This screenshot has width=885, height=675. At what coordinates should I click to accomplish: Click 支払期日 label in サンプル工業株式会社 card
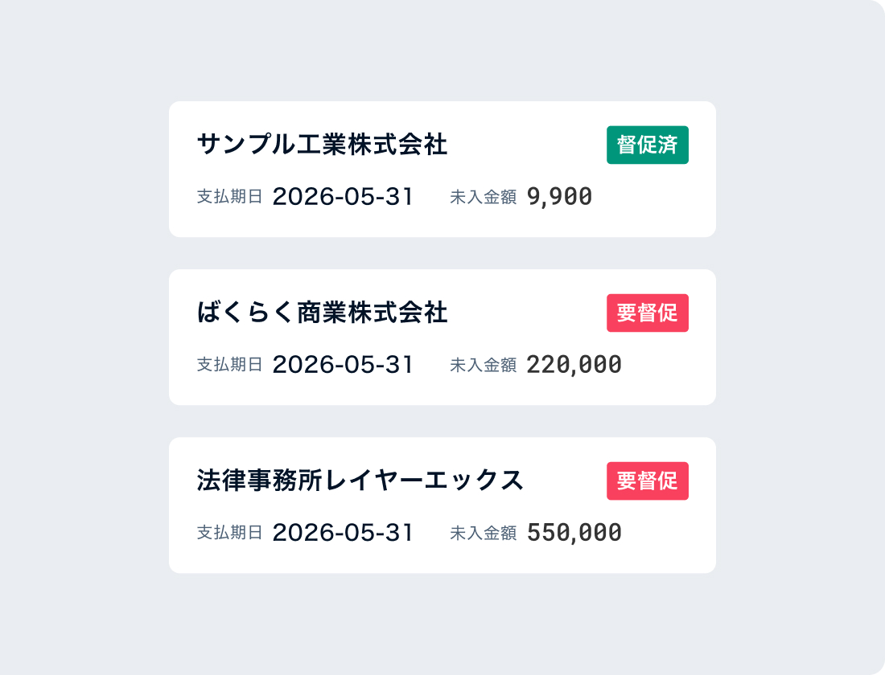[x=230, y=197]
